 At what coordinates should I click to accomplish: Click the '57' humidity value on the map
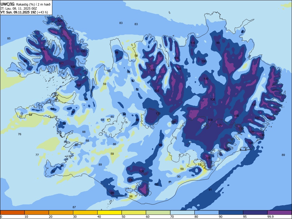(21, 117)
